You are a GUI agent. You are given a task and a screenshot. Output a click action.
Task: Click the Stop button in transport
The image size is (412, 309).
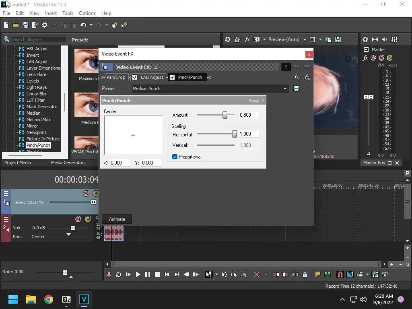[x=157, y=274]
